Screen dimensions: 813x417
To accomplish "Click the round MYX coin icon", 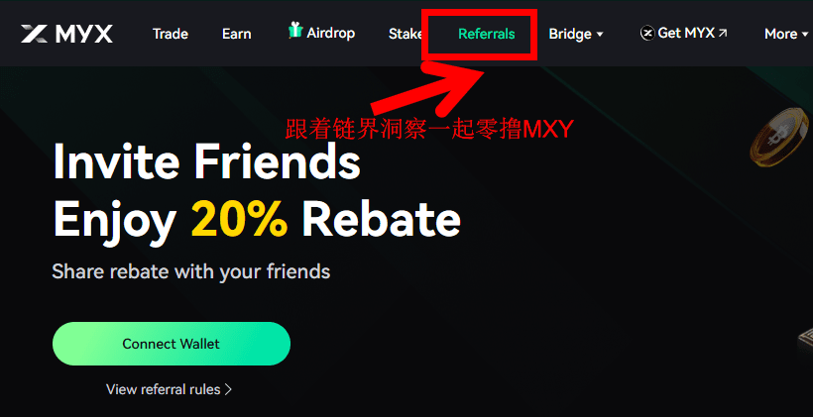I will click(x=647, y=34).
